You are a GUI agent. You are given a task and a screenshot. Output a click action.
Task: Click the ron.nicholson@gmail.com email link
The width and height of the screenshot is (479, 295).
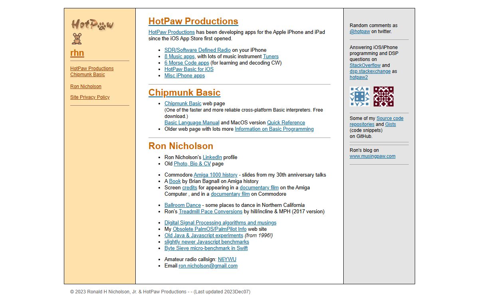coord(208,266)
